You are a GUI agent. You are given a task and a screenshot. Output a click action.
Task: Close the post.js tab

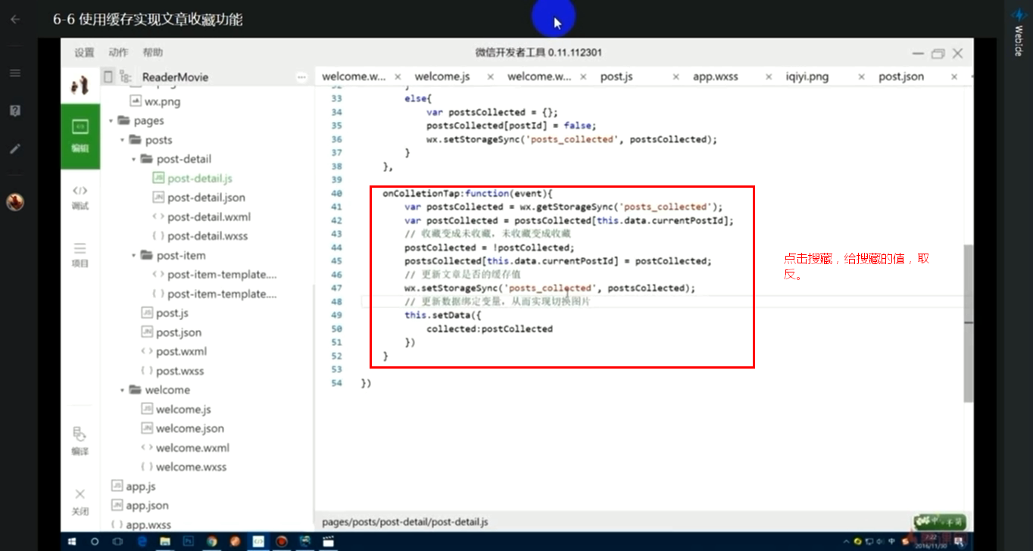click(676, 77)
